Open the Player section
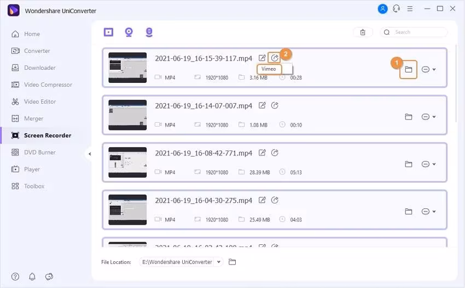The image size is (465, 288). (x=26, y=169)
